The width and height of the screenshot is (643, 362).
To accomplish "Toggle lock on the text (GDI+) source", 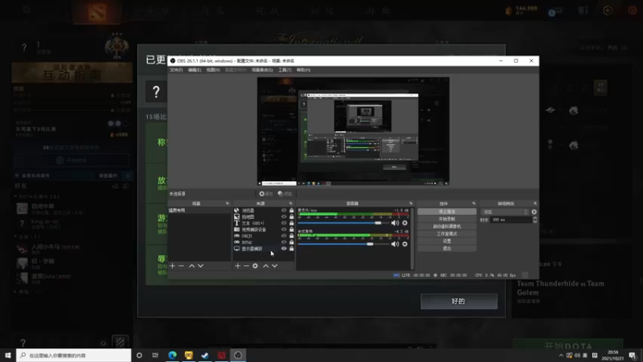I will point(292,223).
